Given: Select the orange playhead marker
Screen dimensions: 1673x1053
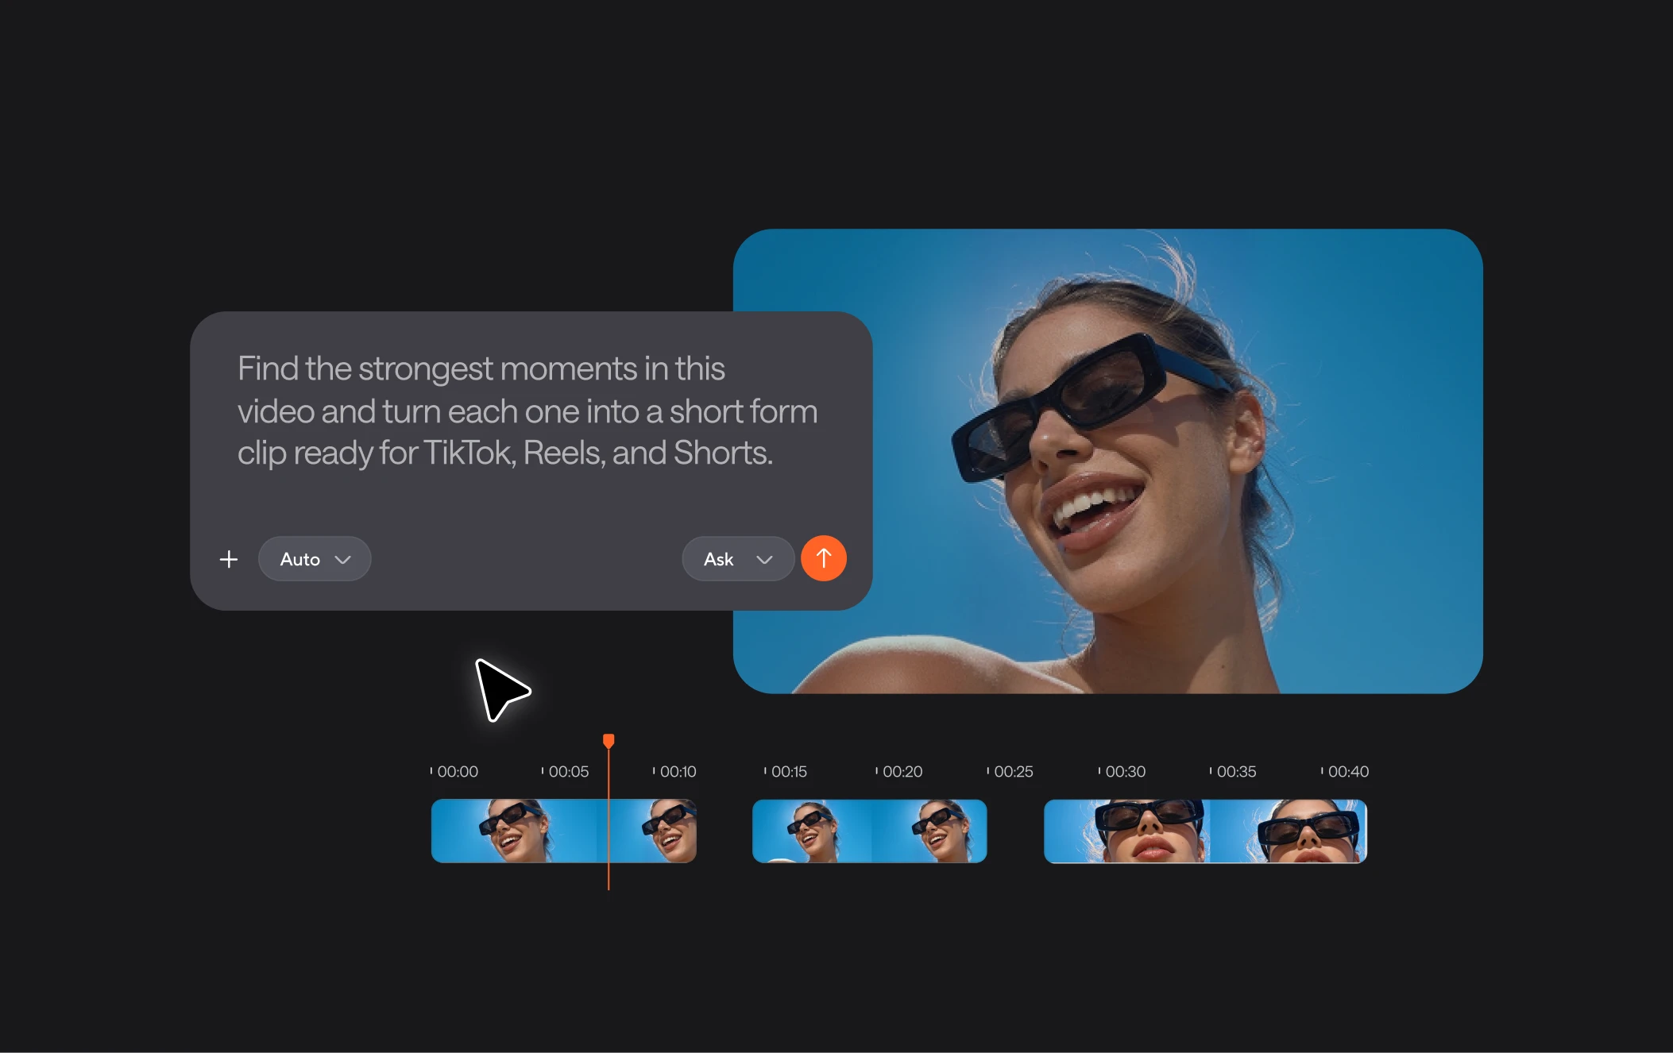Looking at the screenshot, I should pos(609,741).
